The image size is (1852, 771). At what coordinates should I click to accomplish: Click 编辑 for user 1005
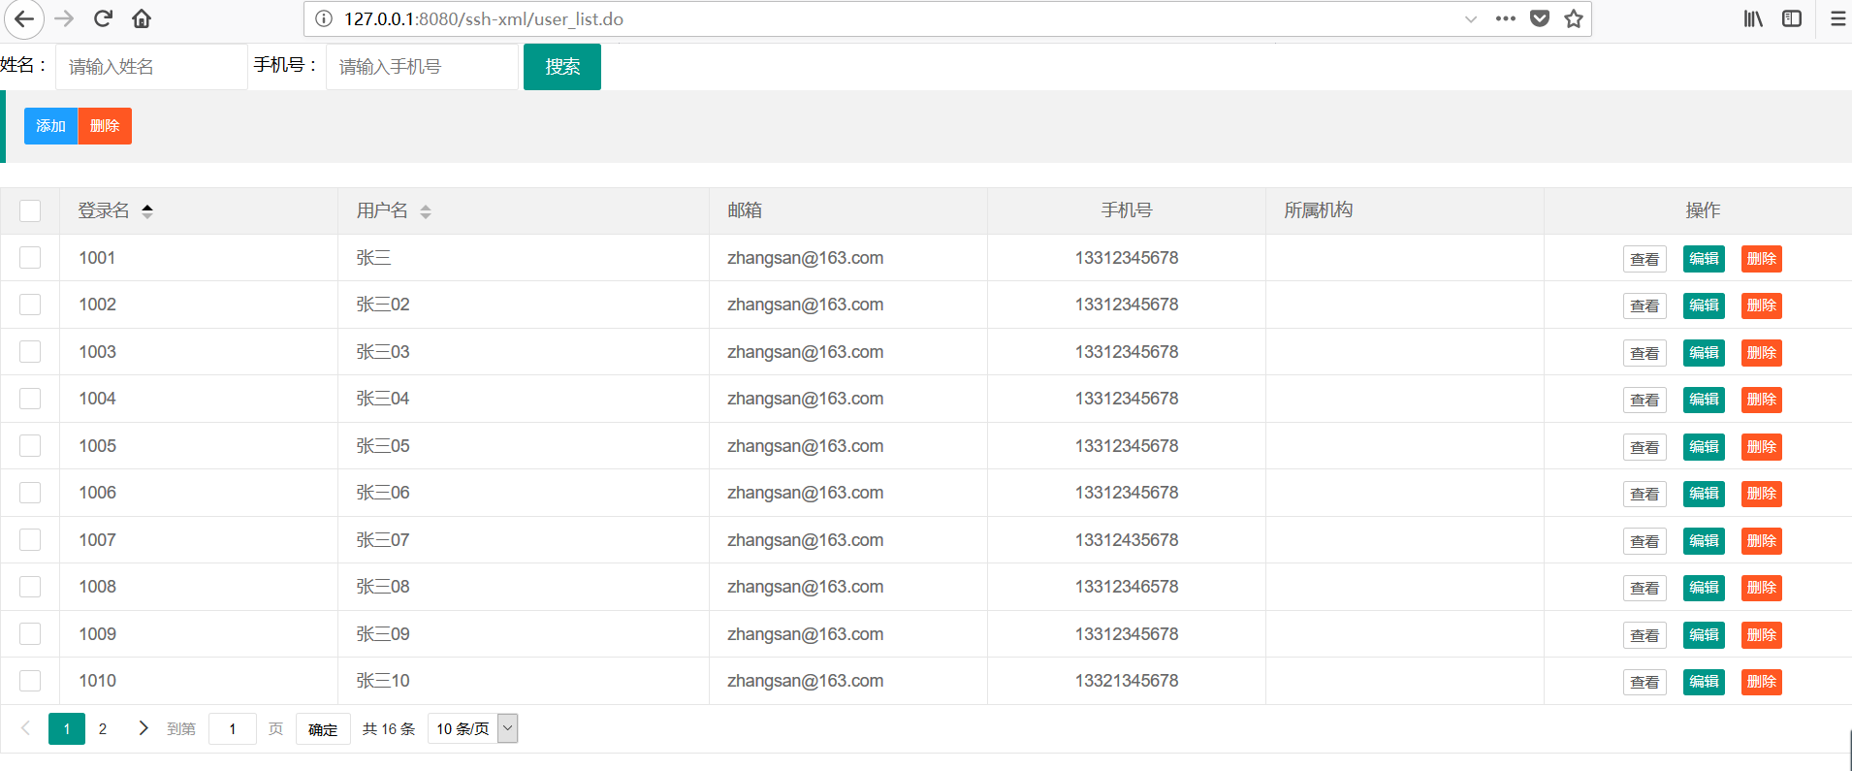[x=1704, y=447]
